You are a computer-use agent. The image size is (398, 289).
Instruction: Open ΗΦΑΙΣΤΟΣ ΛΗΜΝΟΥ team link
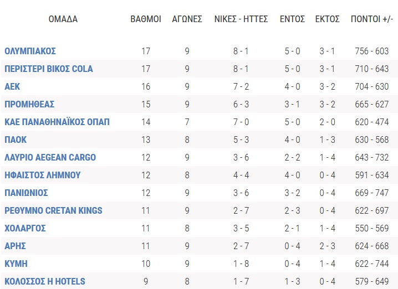(43, 175)
